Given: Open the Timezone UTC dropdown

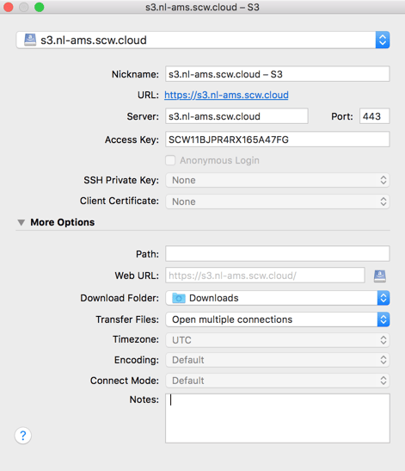Looking at the screenshot, I should (278, 340).
